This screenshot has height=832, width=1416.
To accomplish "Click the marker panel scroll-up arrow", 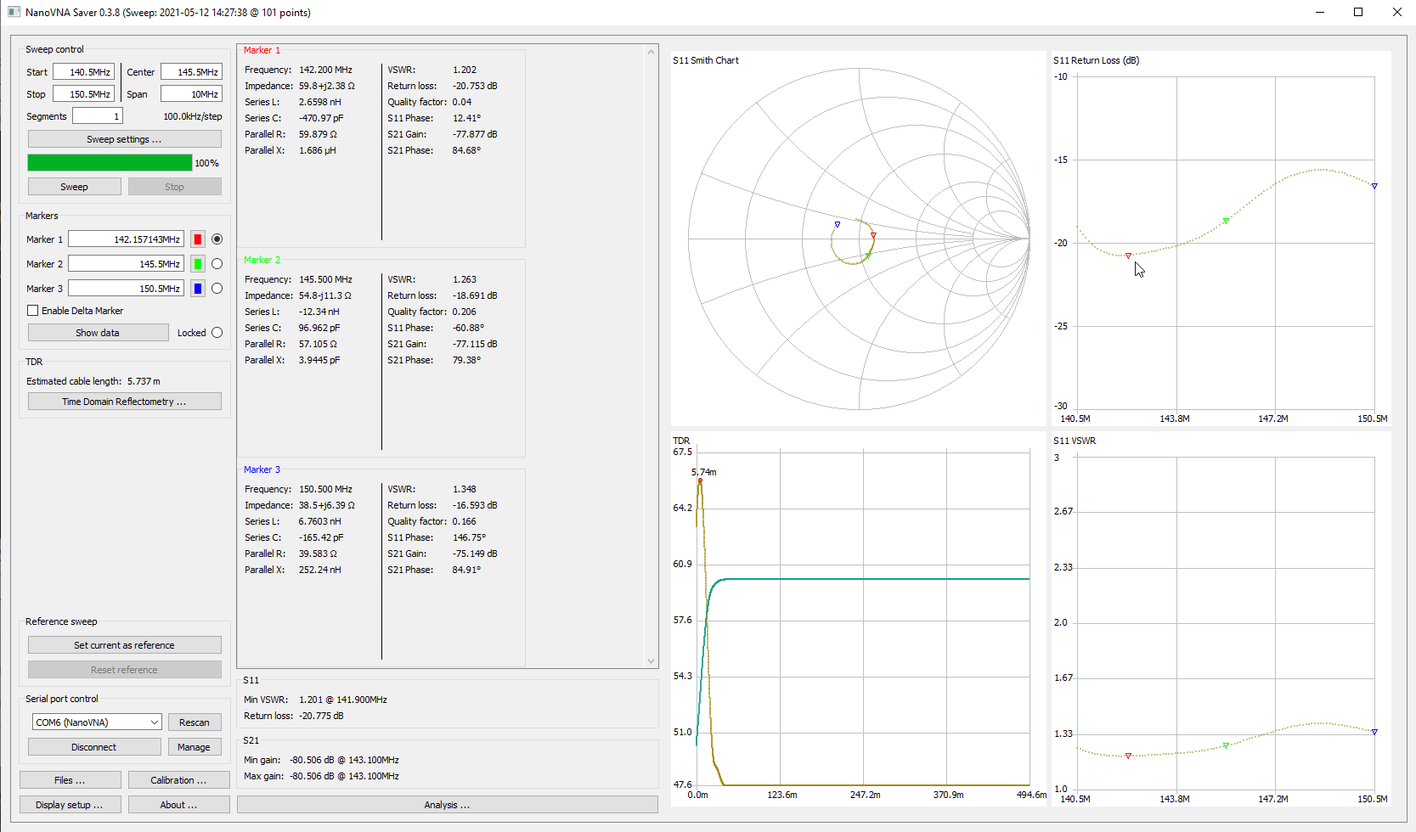I will 652,52.
